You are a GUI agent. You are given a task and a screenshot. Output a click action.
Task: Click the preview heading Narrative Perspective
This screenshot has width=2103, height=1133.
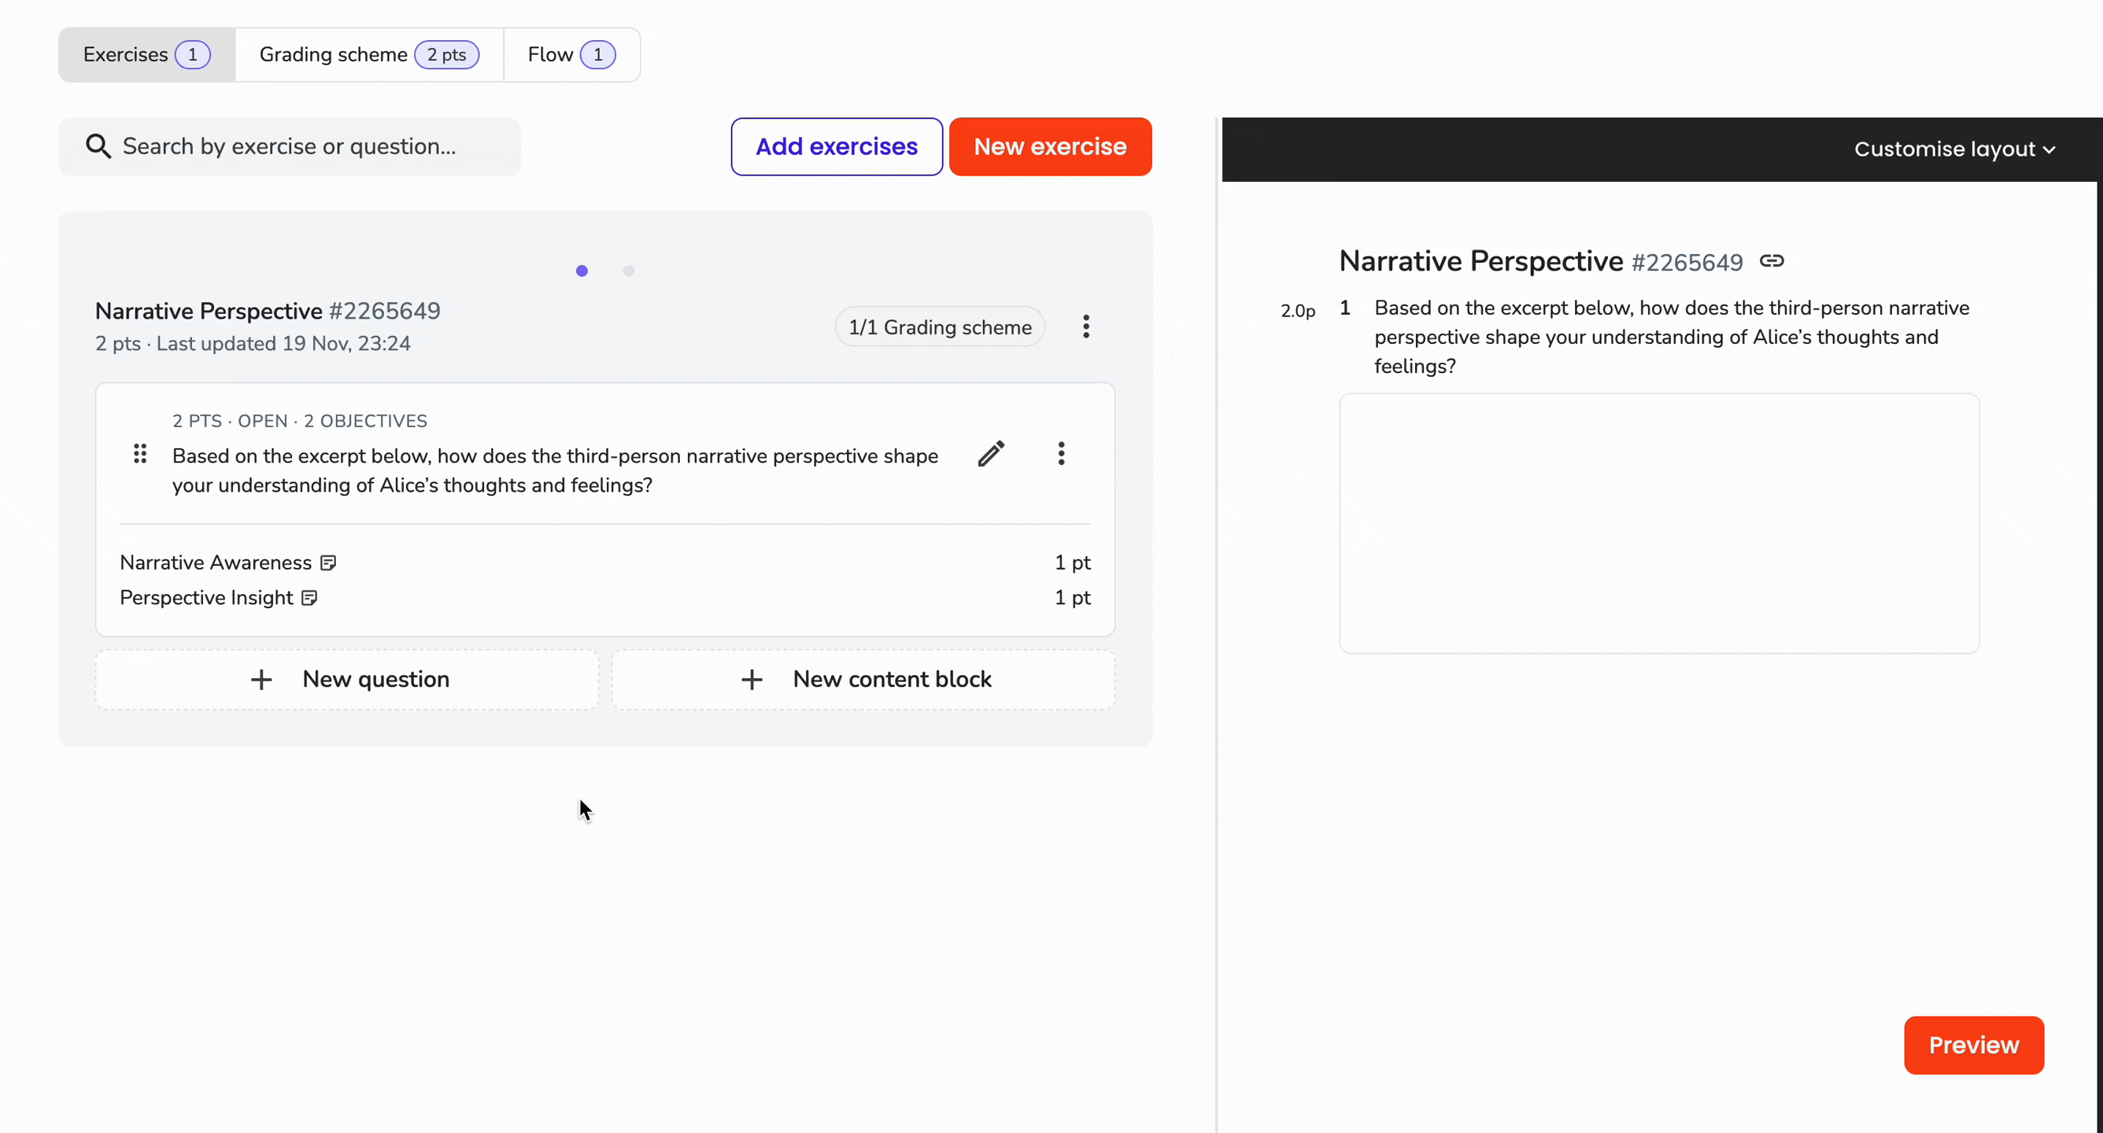[1481, 261]
